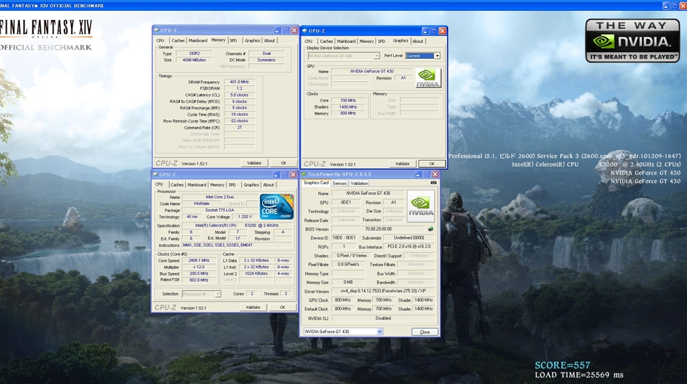Open the GPU selector dropdown in GPU-Z

click(380, 332)
